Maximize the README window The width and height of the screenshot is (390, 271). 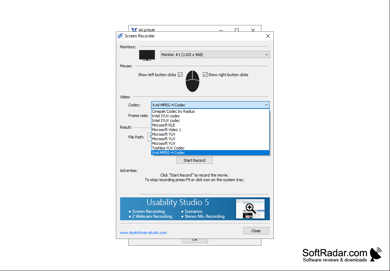click(237, 30)
